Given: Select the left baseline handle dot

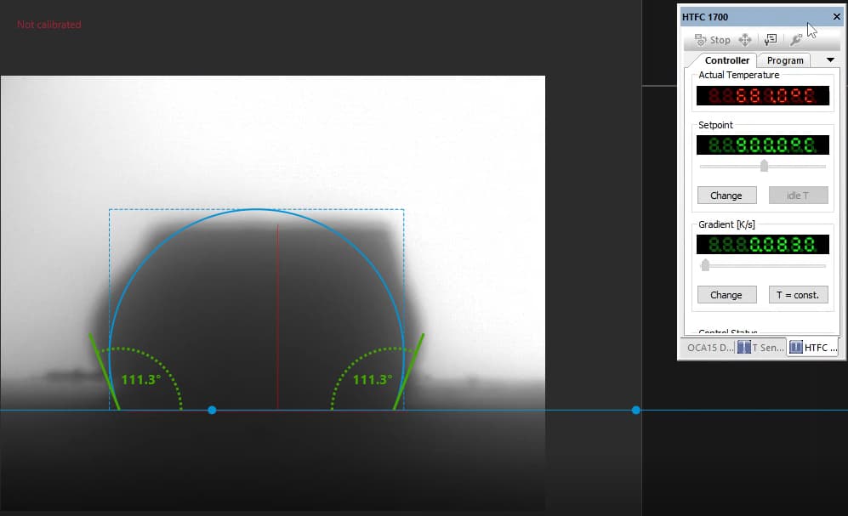Looking at the screenshot, I should [x=212, y=410].
